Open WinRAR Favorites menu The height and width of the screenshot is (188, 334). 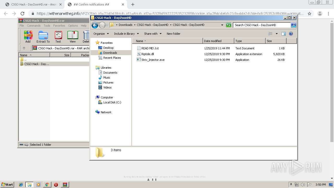(x=59, y=26)
